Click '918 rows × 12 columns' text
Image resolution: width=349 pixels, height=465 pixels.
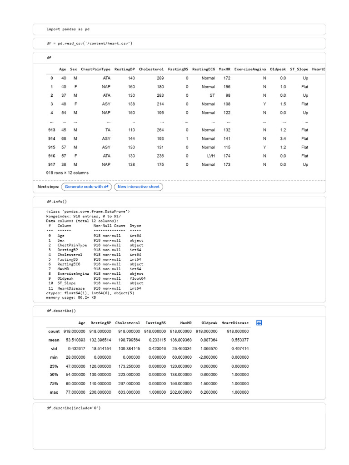coord(67,173)
